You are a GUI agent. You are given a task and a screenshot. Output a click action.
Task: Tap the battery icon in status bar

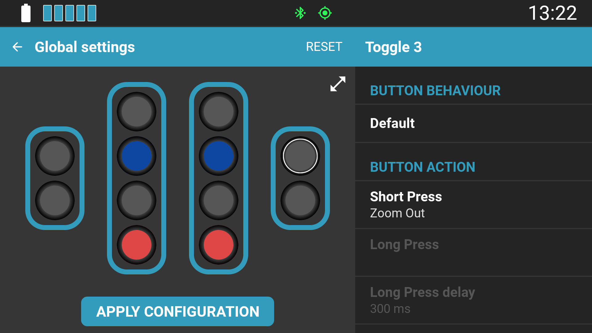[26, 13]
